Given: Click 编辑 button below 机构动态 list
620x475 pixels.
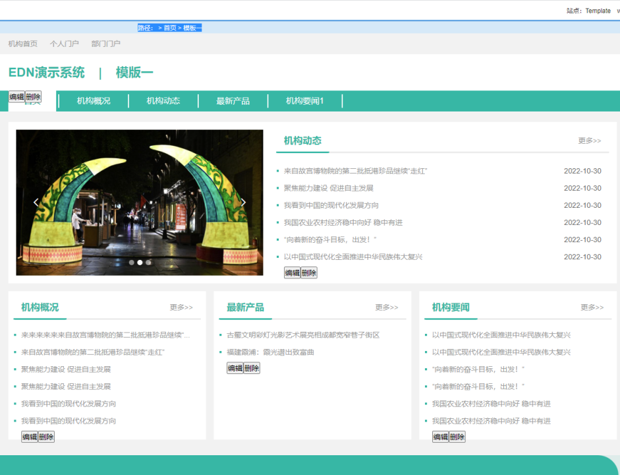Looking at the screenshot, I should click(x=292, y=272).
